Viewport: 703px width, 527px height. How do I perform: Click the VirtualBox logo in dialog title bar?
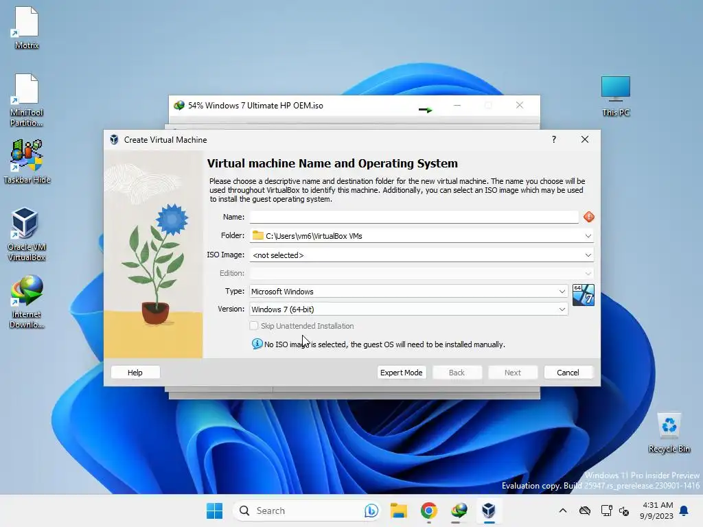coord(115,139)
